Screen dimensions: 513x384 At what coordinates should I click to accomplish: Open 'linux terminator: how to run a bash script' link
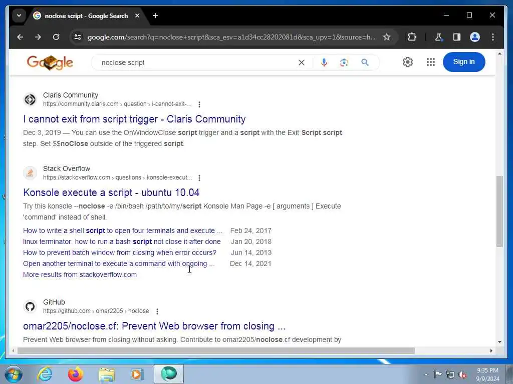(x=122, y=241)
